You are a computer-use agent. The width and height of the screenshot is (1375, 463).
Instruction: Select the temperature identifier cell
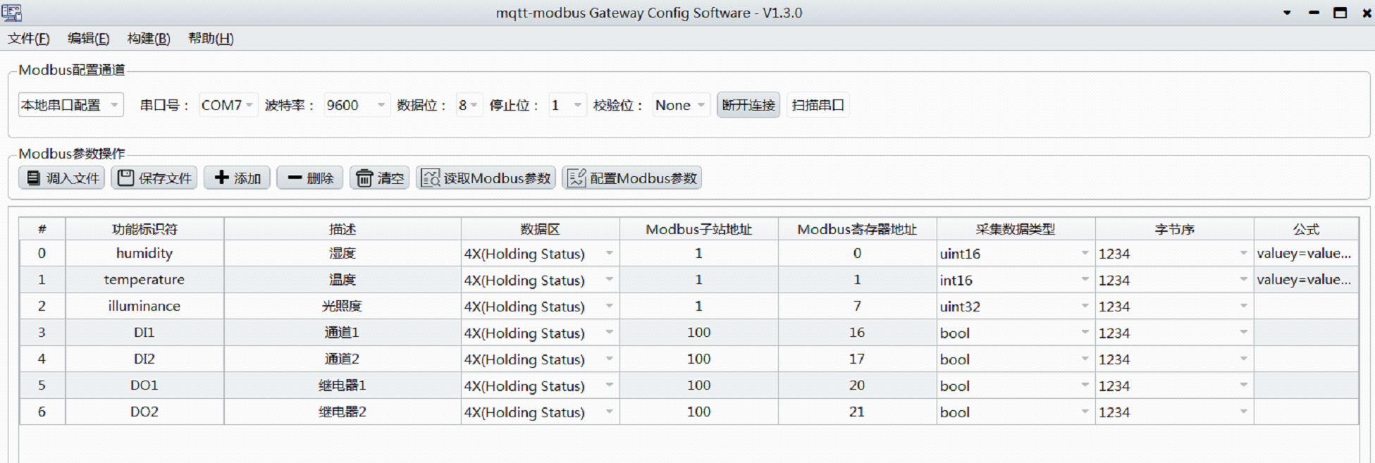(x=144, y=280)
